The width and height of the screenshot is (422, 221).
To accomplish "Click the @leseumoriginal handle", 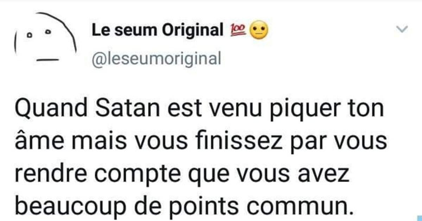I will (156, 59).
